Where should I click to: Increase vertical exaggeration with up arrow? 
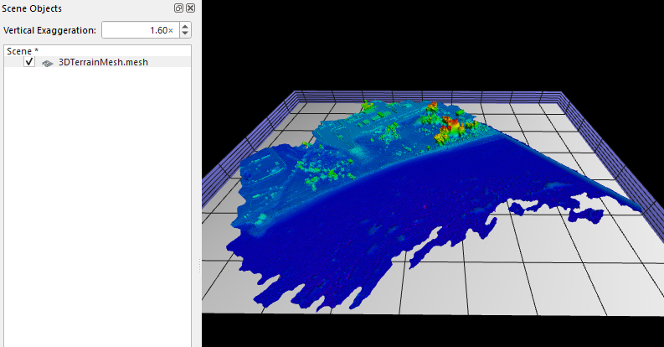(x=185, y=26)
